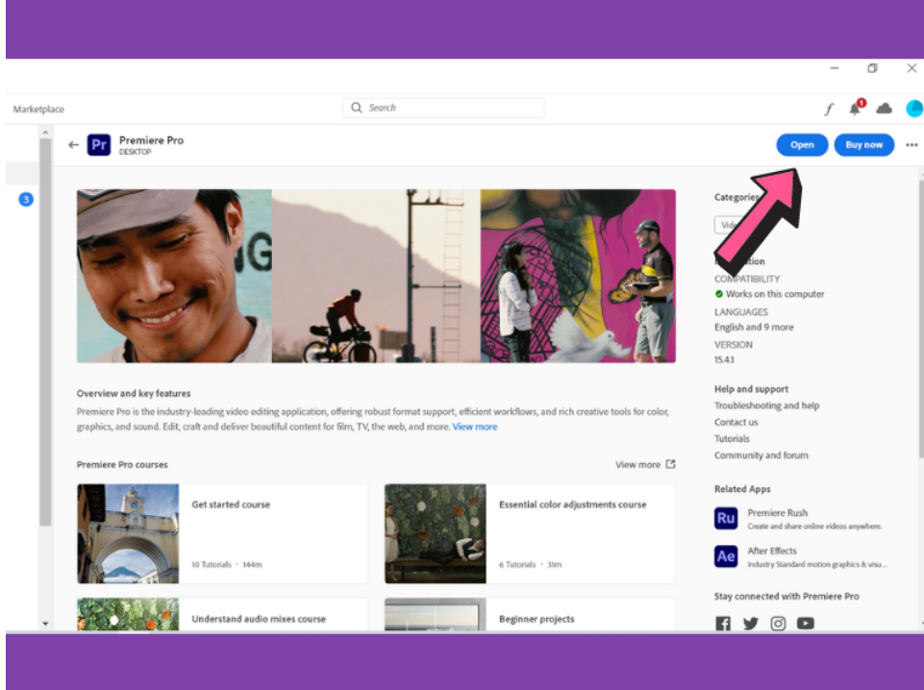924x690 pixels.
Task: Expand overview with the View more link
Action: pos(475,427)
